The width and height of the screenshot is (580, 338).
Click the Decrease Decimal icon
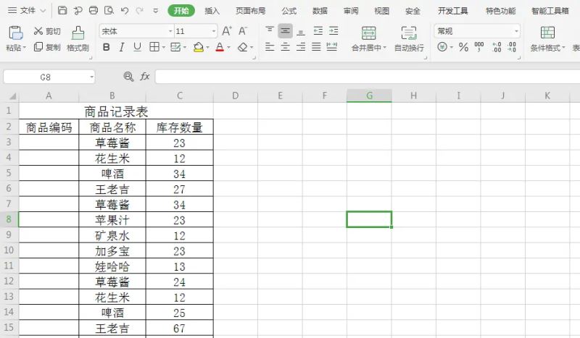[512, 47]
